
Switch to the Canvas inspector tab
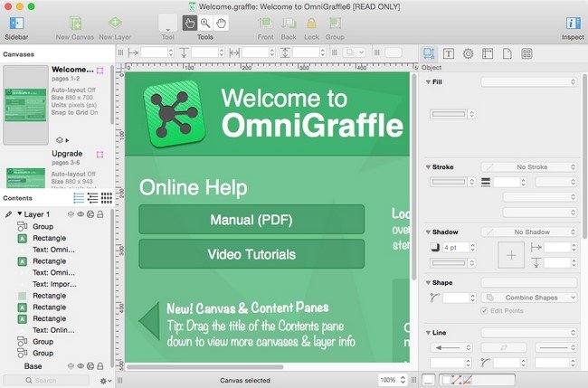point(488,53)
